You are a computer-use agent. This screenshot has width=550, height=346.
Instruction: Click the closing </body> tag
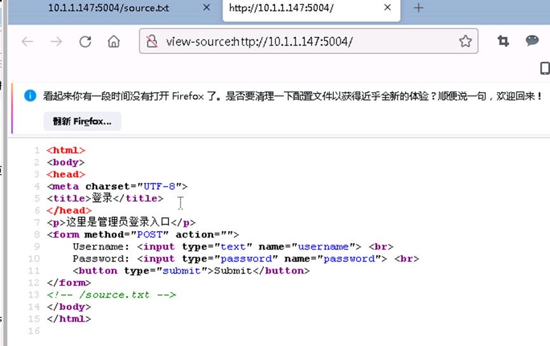click(x=69, y=307)
